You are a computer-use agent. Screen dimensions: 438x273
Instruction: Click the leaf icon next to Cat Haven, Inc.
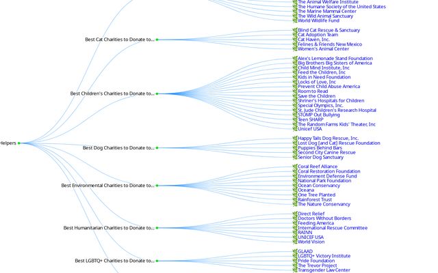[295, 40]
